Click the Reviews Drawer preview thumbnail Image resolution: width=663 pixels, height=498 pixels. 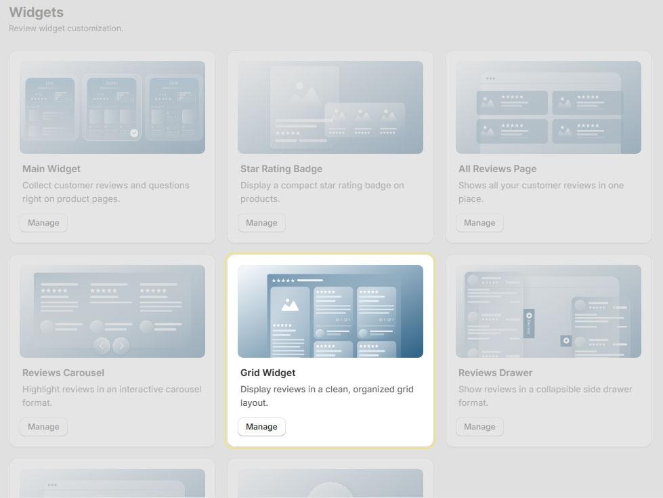[548, 311]
